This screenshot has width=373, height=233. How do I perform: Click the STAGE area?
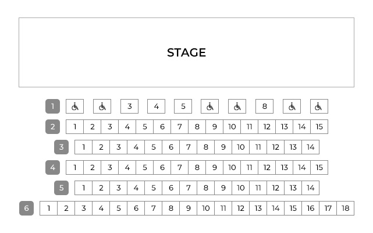click(186, 52)
